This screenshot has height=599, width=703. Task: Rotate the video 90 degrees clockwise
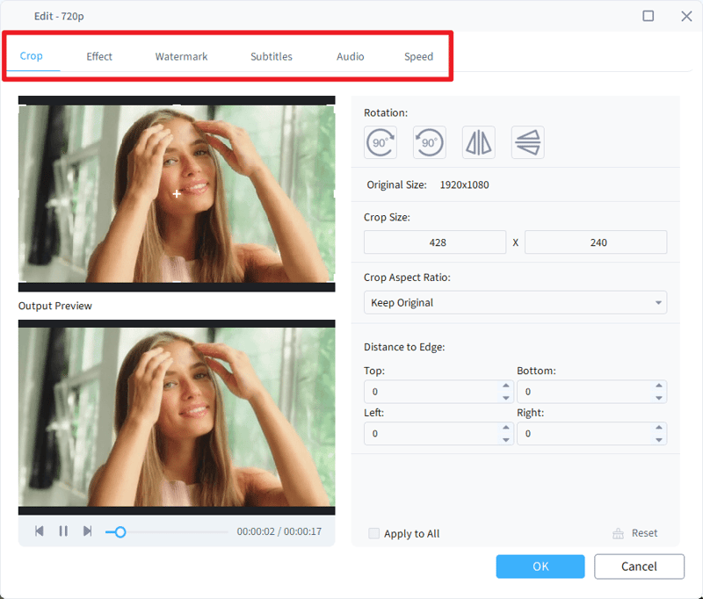(x=380, y=142)
